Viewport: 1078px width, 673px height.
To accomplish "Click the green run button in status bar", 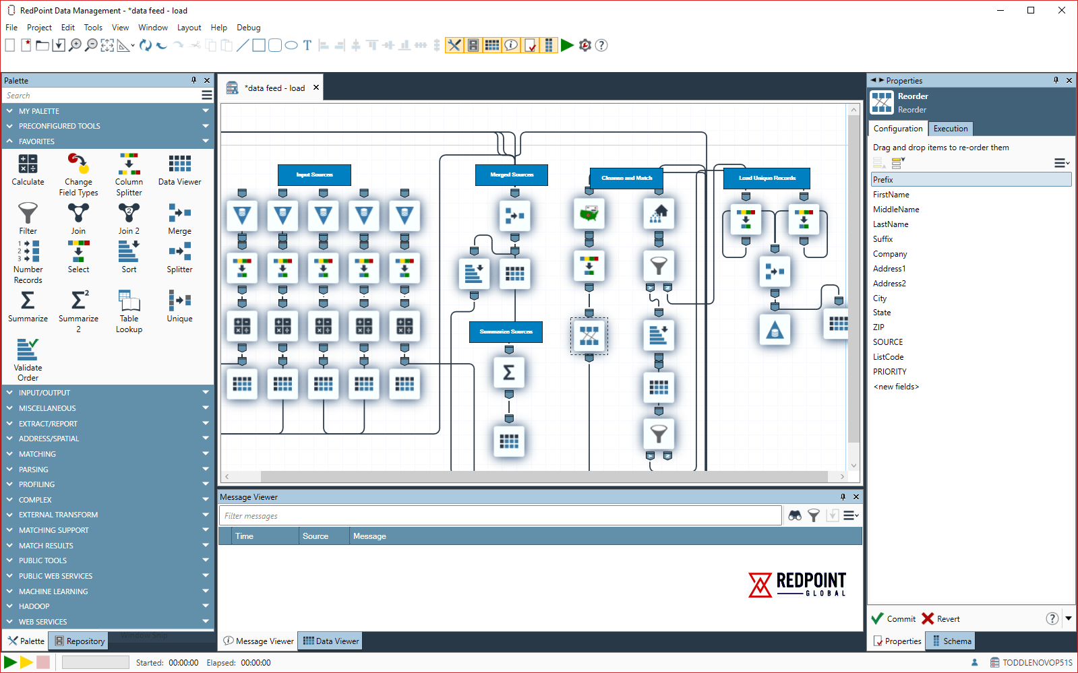I will click(10, 662).
